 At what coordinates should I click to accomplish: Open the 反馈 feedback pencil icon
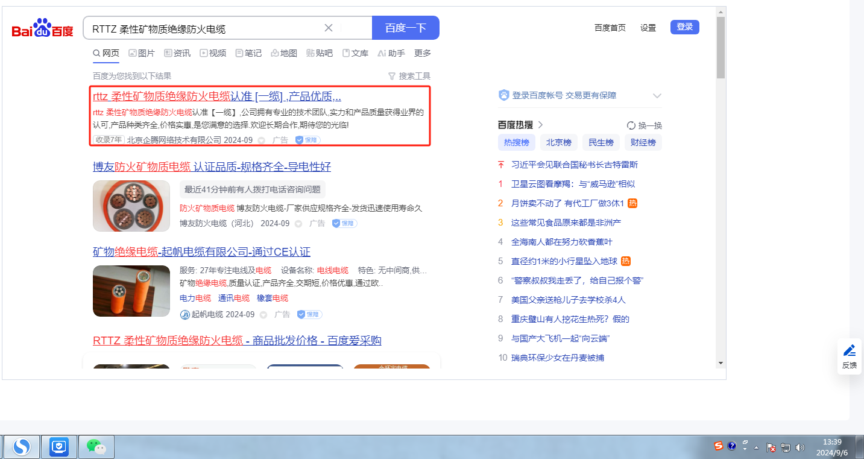849,350
